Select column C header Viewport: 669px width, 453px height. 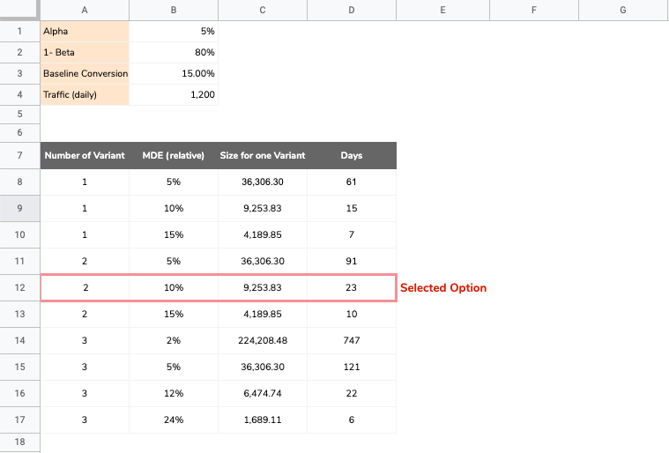pyautogui.click(x=263, y=10)
